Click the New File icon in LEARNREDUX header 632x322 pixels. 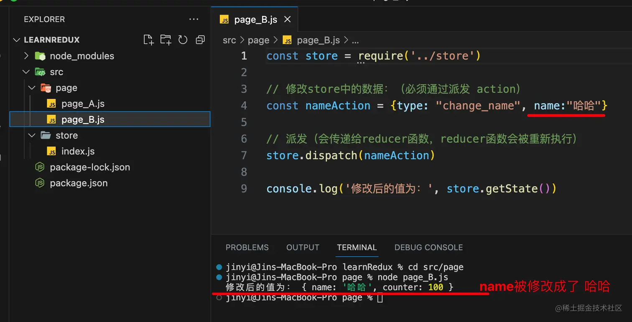(148, 40)
